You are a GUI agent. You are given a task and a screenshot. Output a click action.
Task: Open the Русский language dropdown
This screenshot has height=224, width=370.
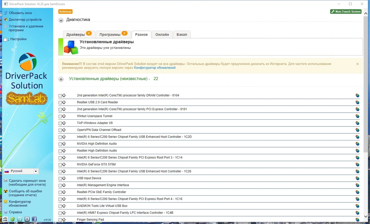pyautogui.click(x=21, y=171)
